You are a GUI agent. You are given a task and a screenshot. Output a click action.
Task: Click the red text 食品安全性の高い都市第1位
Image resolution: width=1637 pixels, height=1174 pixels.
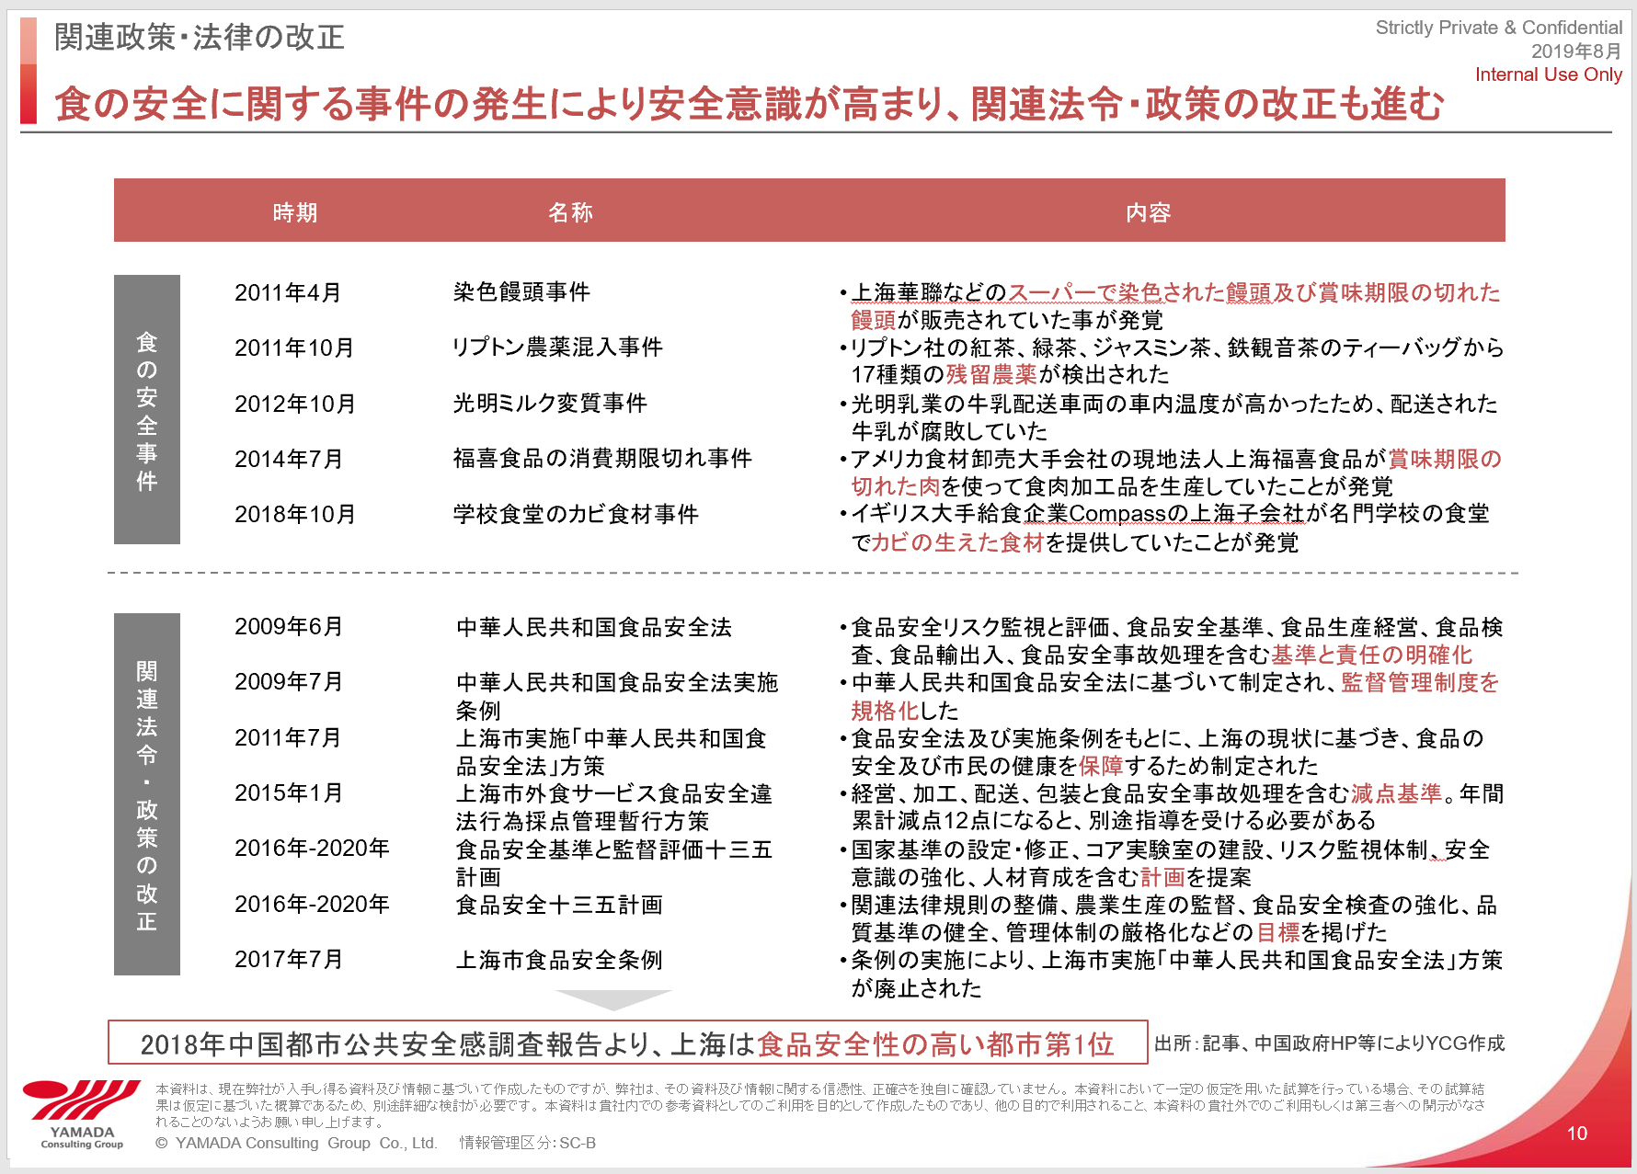coord(935,1044)
